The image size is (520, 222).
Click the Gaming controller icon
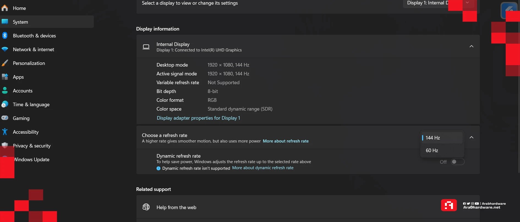tap(5, 118)
